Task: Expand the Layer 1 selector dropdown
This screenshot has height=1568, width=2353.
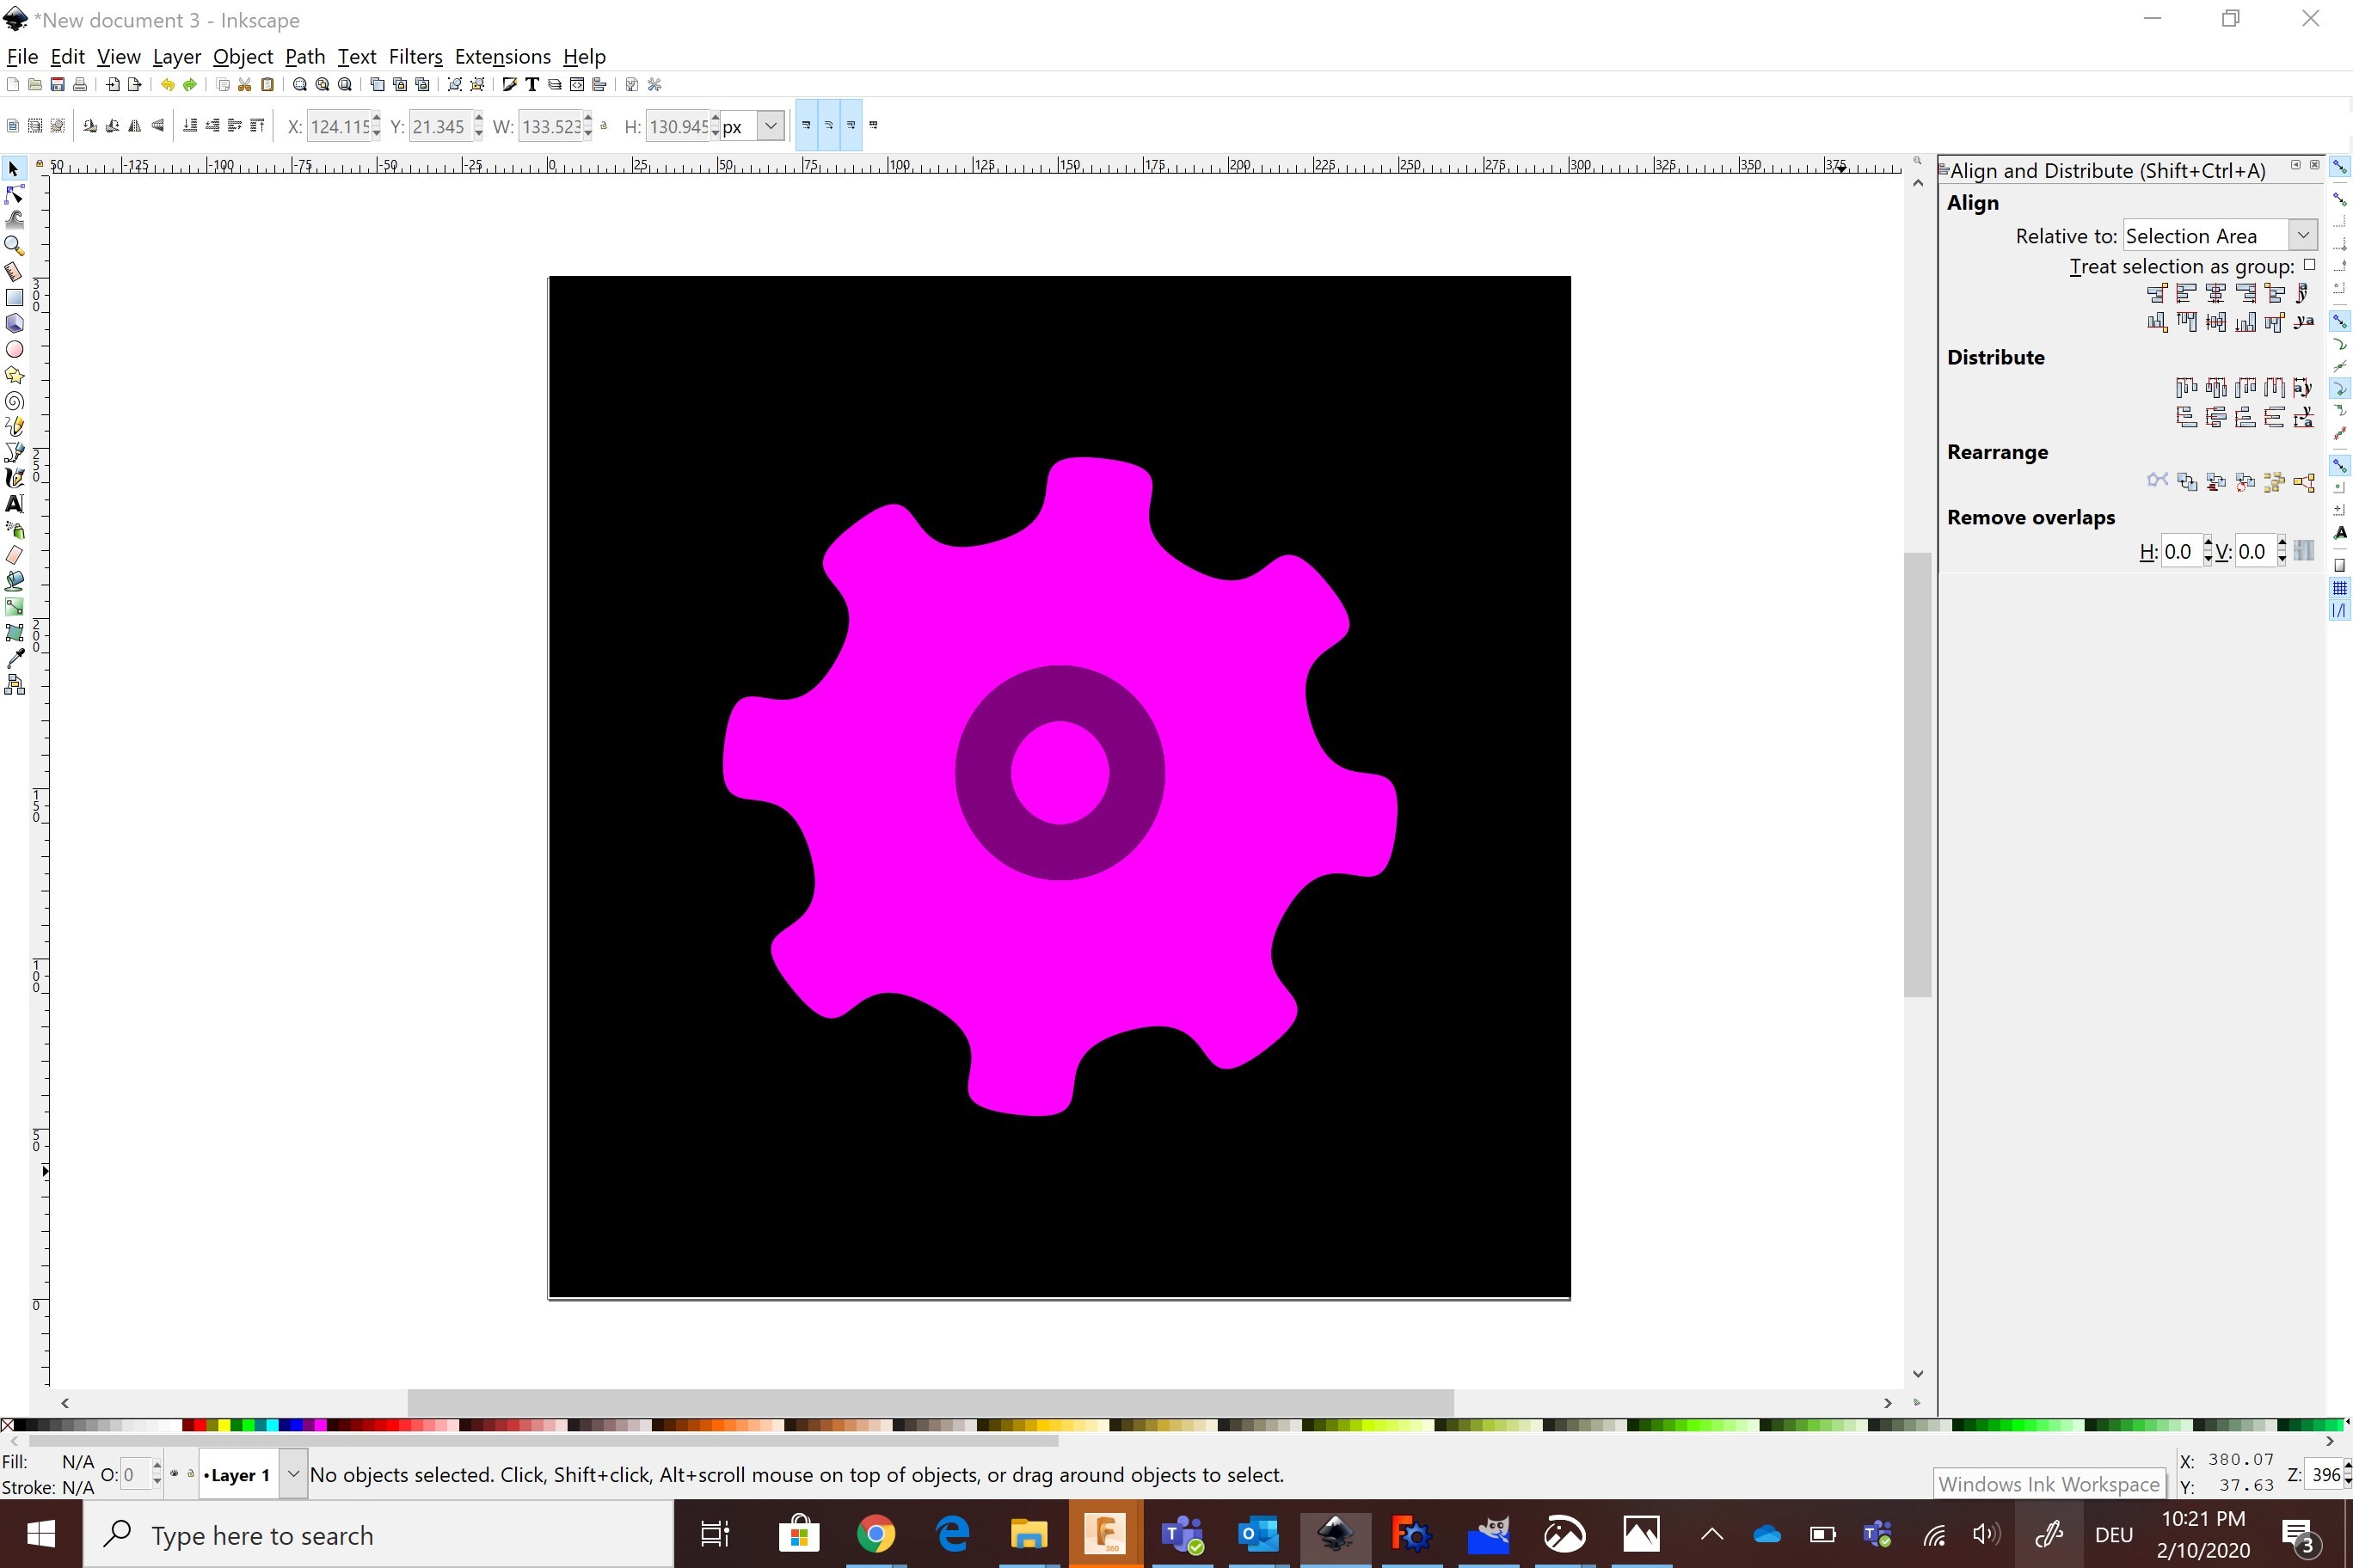Action: click(x=292, y=1474)
